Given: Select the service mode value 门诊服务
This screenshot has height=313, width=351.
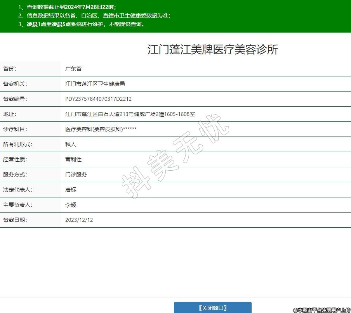Looking at the screenshot, I should tap(76, 175).
